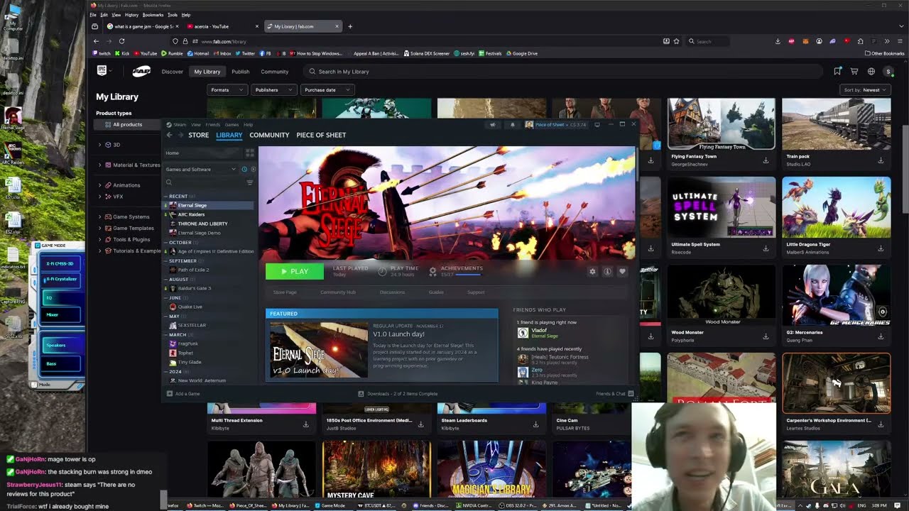Screen dimensions: 909x511
Task: Select THRONE AND LIBERTY in Steam list
Action: (202, 224)
